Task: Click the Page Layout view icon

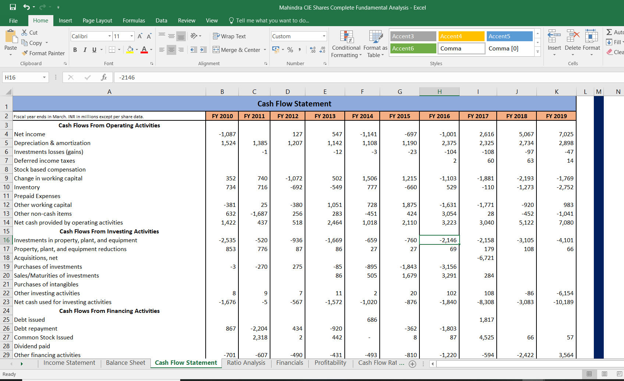Action: [604, 374]
